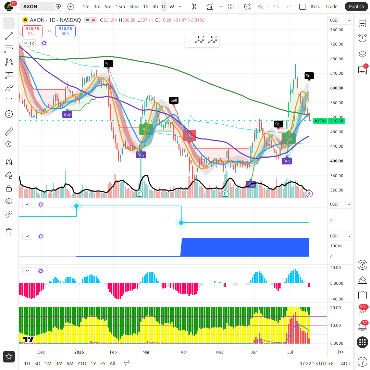Remove drawings with the trash icon
370x370 pixels.
click(x=9, y=232)
